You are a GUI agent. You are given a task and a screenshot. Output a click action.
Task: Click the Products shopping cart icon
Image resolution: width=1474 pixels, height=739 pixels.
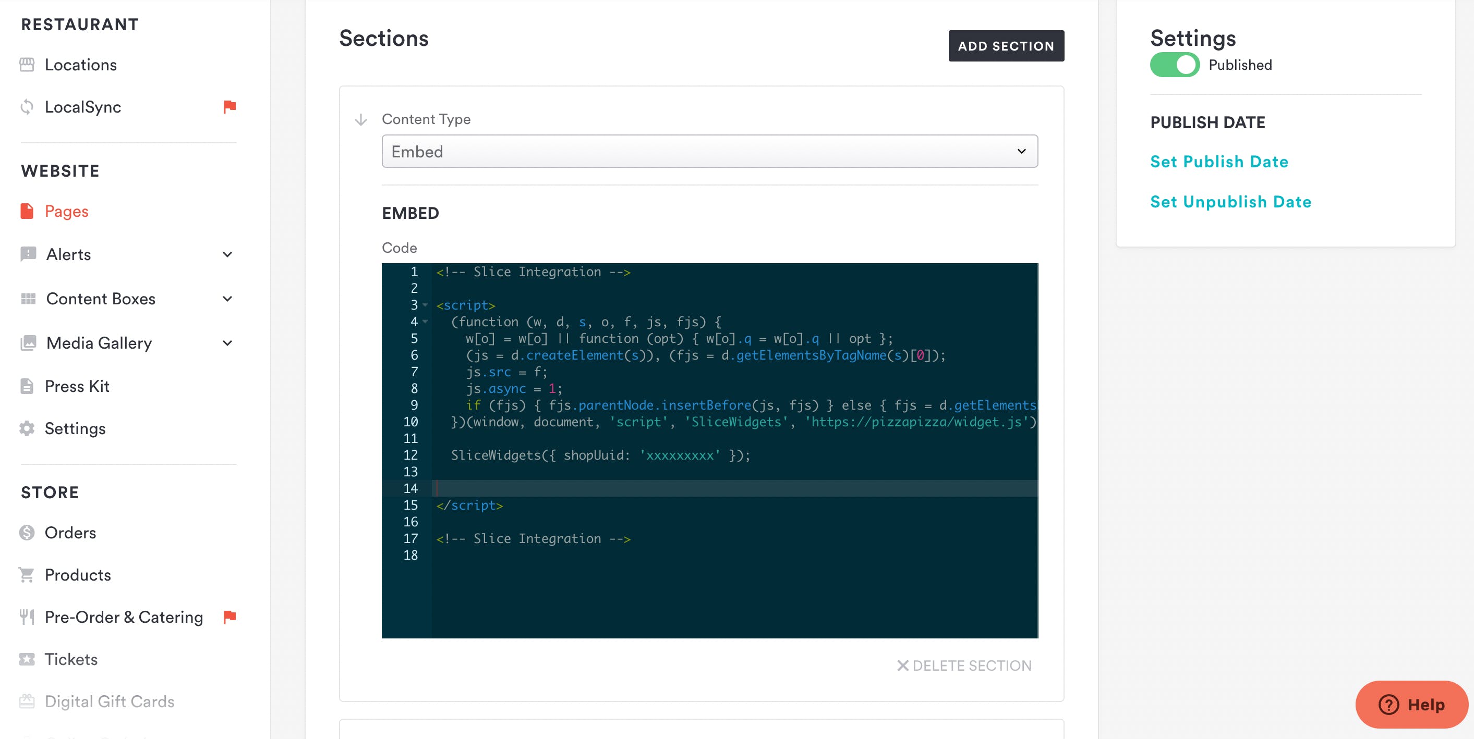[27, 575]
